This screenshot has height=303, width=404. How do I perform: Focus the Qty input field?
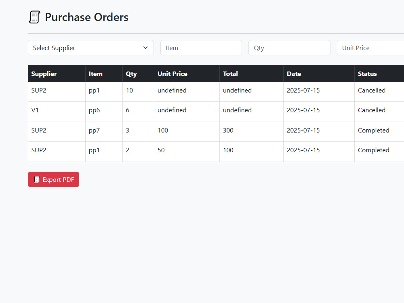[289, 48]
